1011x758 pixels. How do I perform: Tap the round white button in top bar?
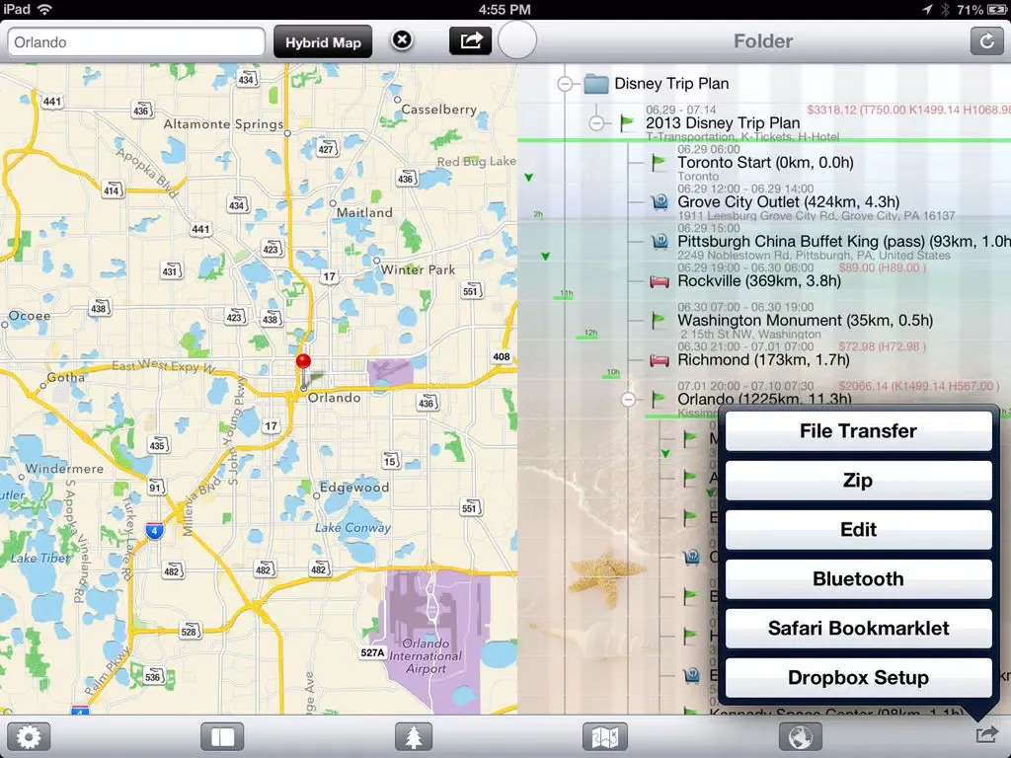coord(517,39)
